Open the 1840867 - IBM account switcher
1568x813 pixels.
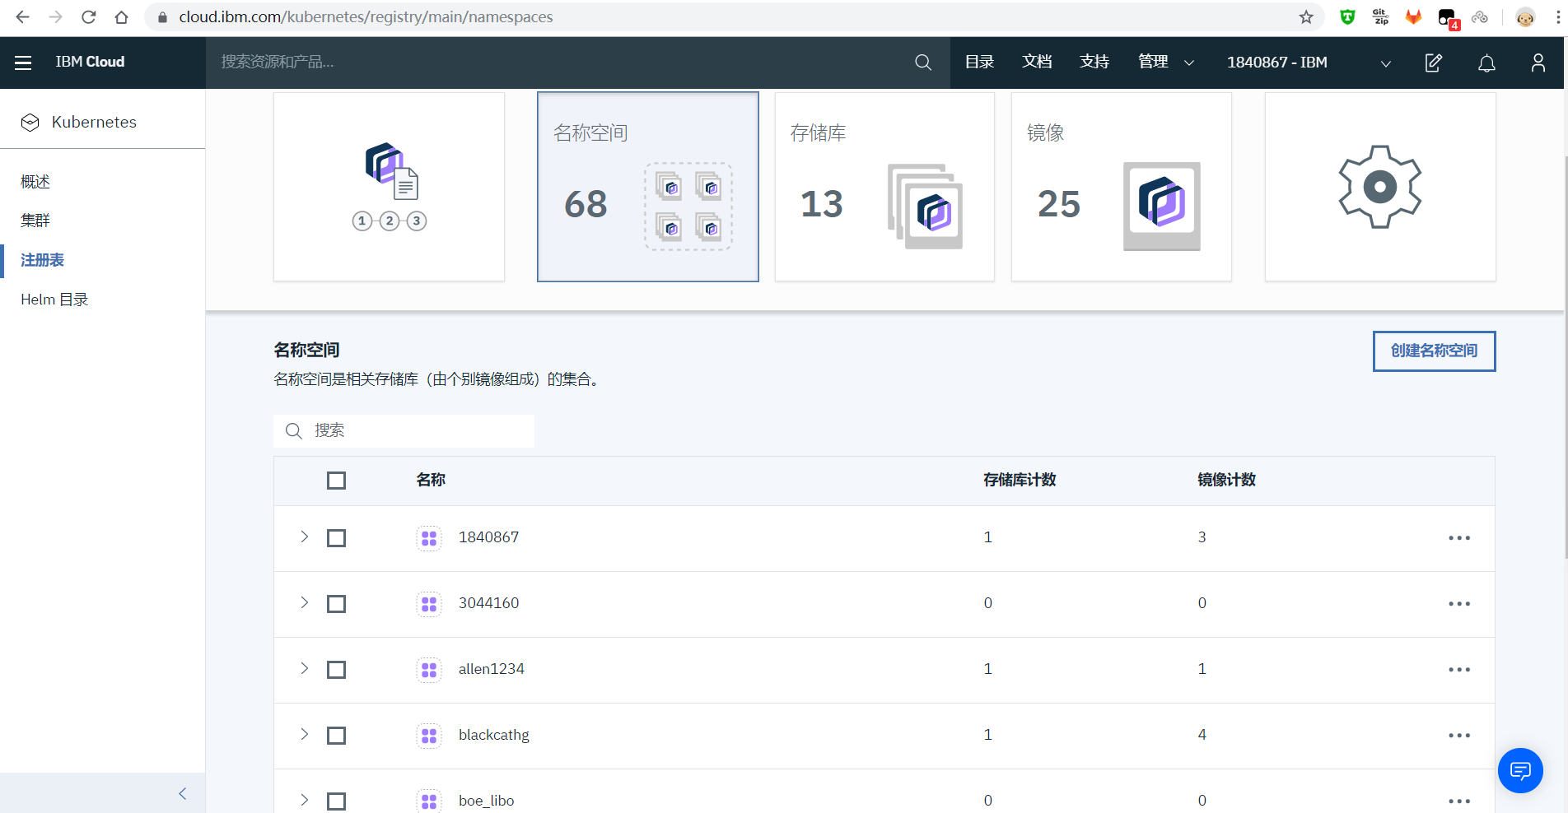(1309, 63)
